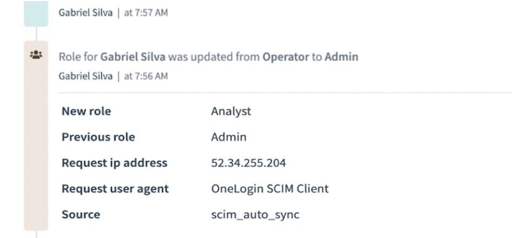This screenshot has width=512, height=238.
Task: Select the OneLogin SCIM Client value
Action: [x=270, y=189]
